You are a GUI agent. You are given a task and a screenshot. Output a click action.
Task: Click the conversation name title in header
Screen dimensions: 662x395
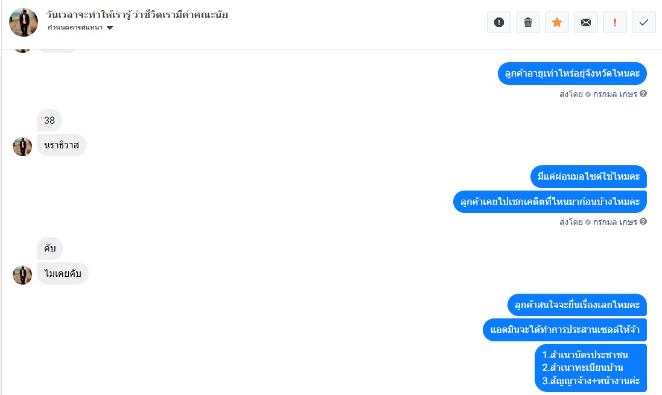(137, 14)
